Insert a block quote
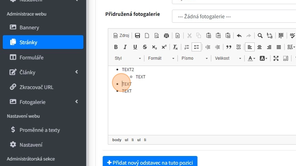Image resolution: width=296 pixels, height=166 pixels. (228, 47)
